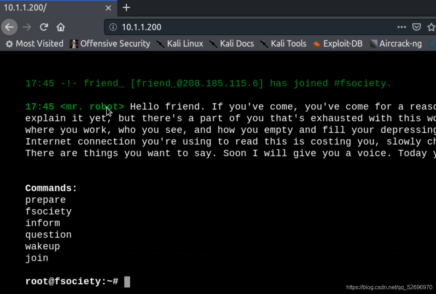The image size is (436, 294).
Task: Select the 10.1.1.200/ tab
Action: [x=58, y=8]
